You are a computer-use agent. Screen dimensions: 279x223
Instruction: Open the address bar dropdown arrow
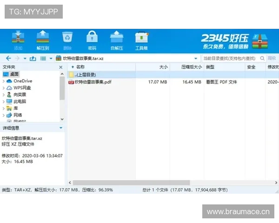[x=196, y=59]
